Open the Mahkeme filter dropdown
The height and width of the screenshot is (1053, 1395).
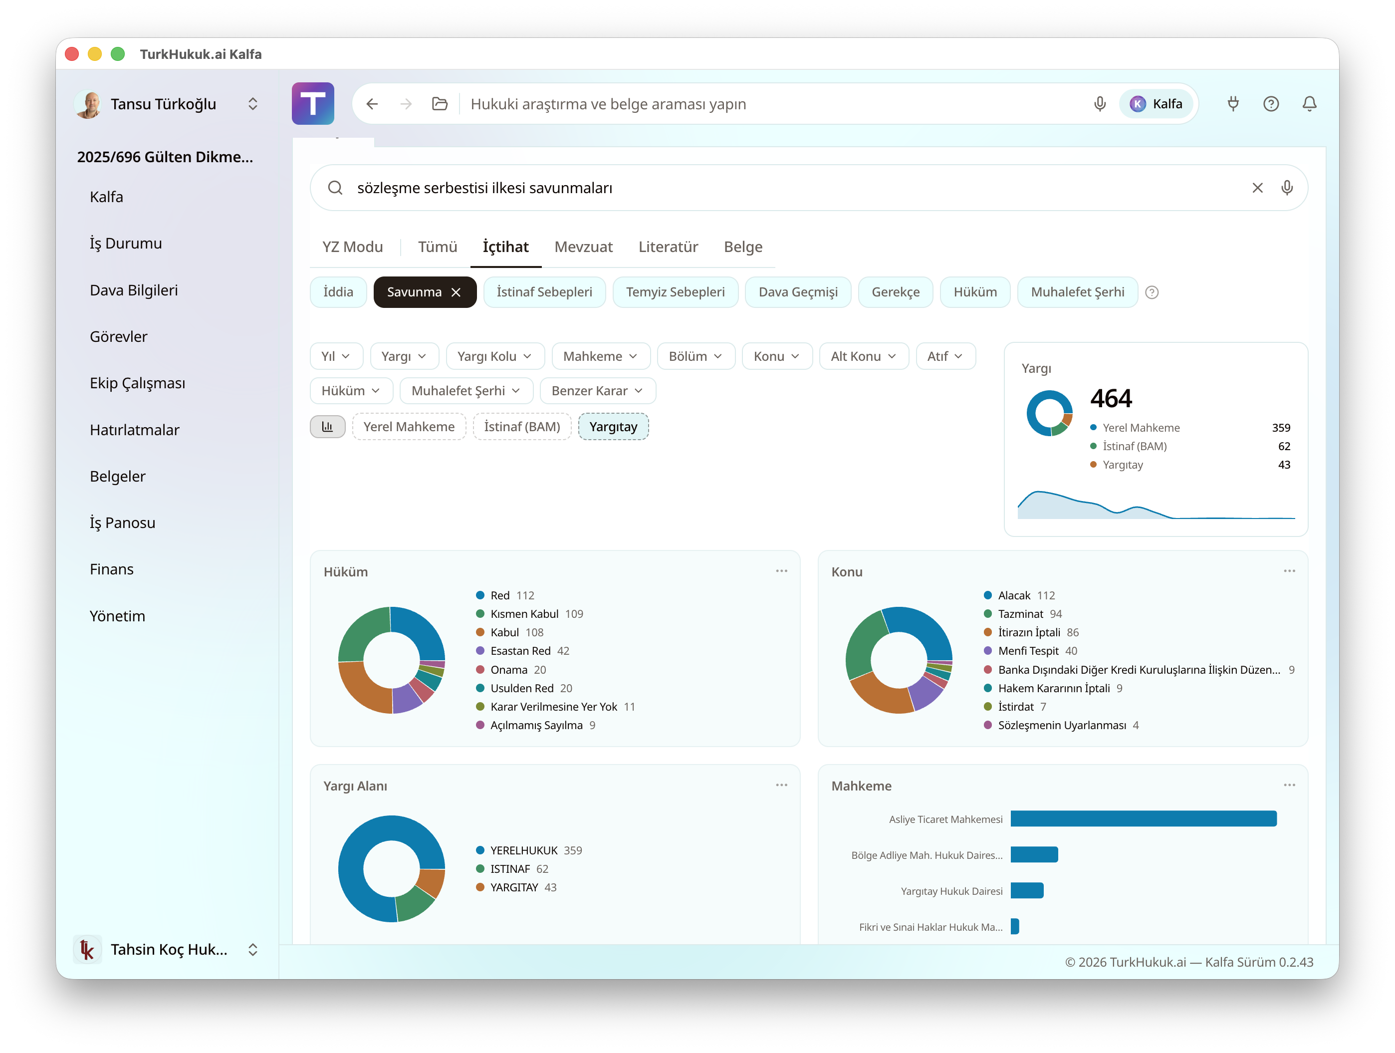[600, 356]
